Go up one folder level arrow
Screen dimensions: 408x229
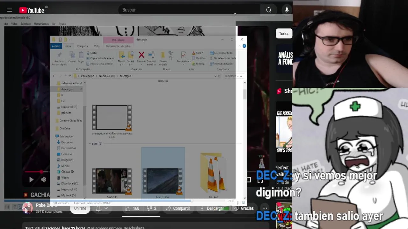click(x=70, y=76)
